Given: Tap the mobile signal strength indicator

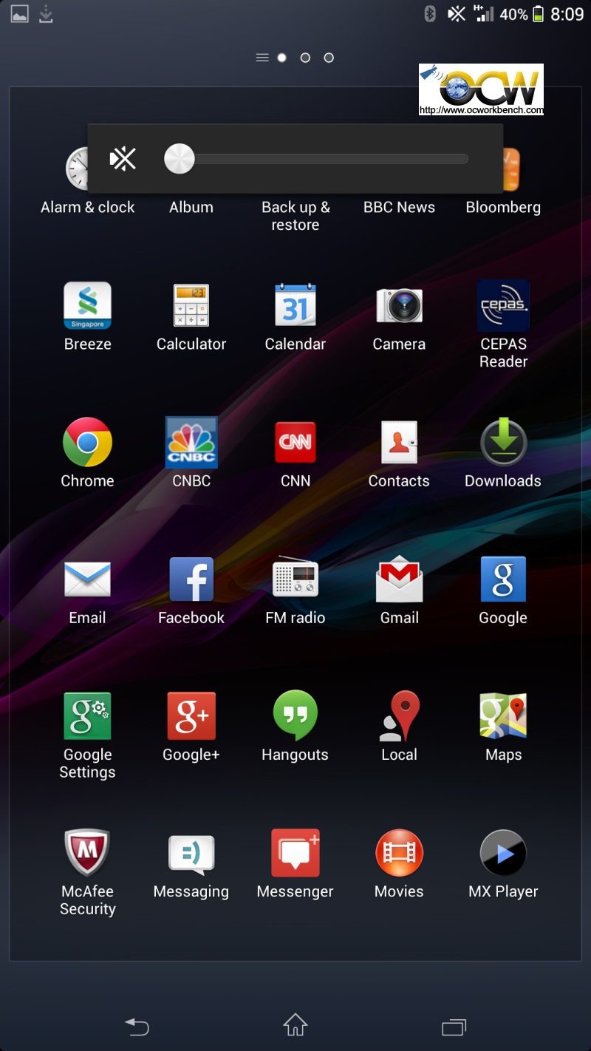Looking at the screenshot, I should tap(483, 13).
